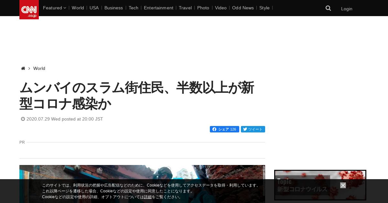The width and height of the screenshot is (388, 203).
Task: Open the Entertainment section
Action: 158,8
